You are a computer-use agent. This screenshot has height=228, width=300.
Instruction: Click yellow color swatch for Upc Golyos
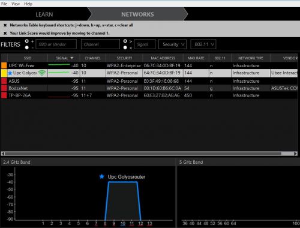[4, 73]
